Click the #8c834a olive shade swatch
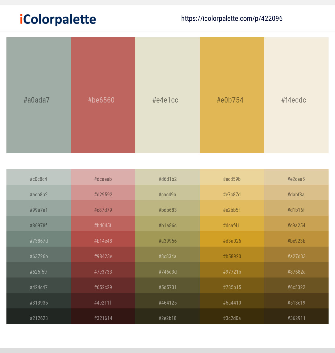The image size is (335, 353). 167,256
